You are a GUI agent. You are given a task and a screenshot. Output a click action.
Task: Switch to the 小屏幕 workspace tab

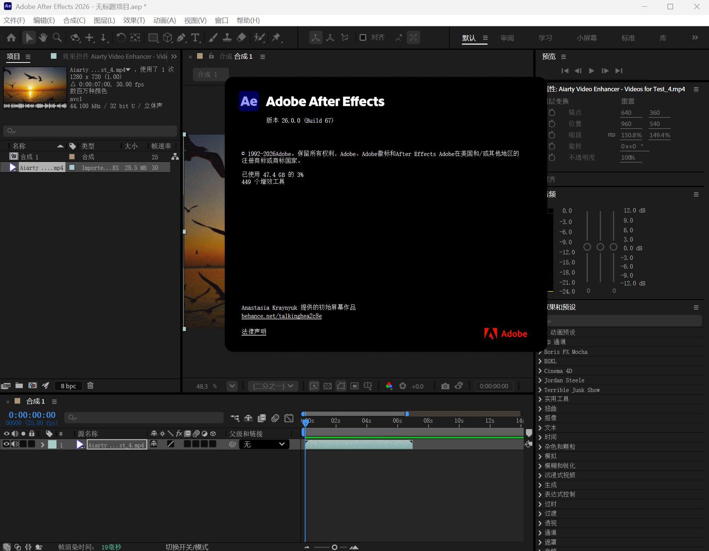pos(586,37)
